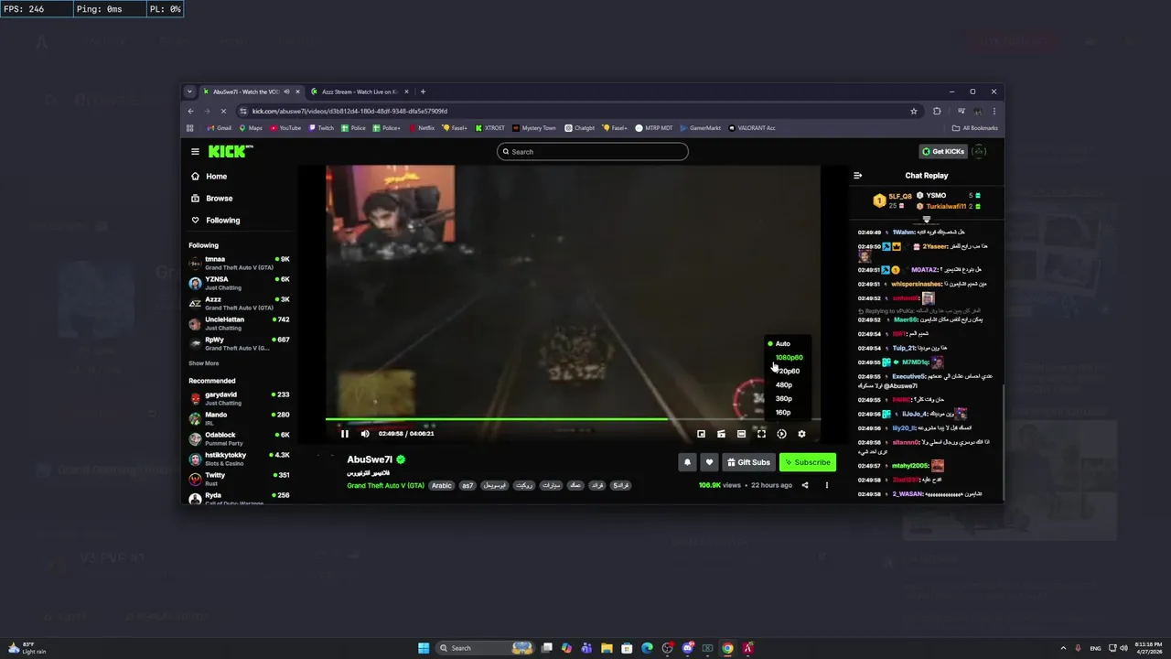The width and height of the screenshot is (1171, 659).
Task: Open the Twitch bookmark
Action: [x=321, y=128]
